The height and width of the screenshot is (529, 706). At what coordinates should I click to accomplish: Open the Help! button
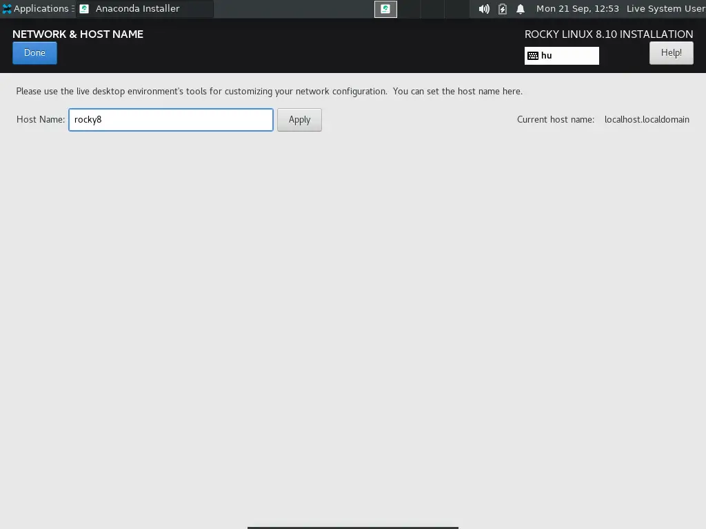[x=672, y=53]
